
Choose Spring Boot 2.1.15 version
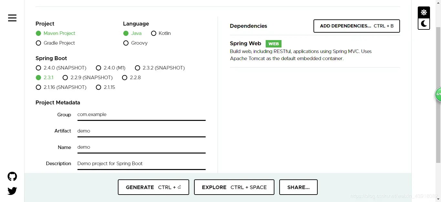pos(98,87)
